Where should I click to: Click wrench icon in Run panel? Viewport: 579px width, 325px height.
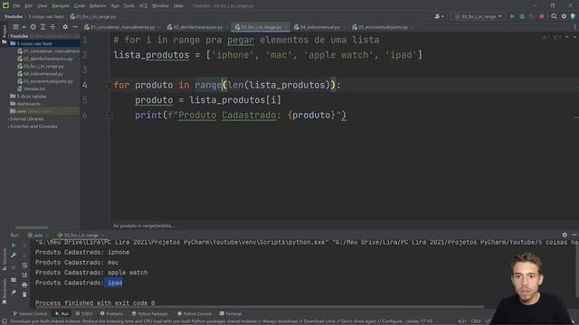(14, 255)
